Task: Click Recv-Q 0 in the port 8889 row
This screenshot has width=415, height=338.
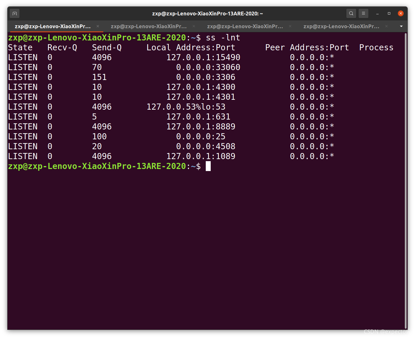Action: point(50,127)
